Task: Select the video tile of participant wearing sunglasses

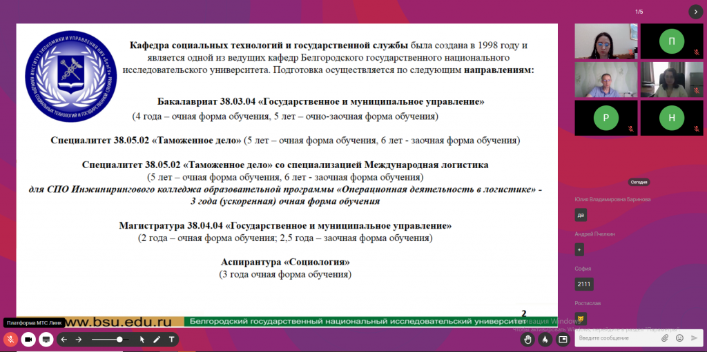Action: coord(606,41)
